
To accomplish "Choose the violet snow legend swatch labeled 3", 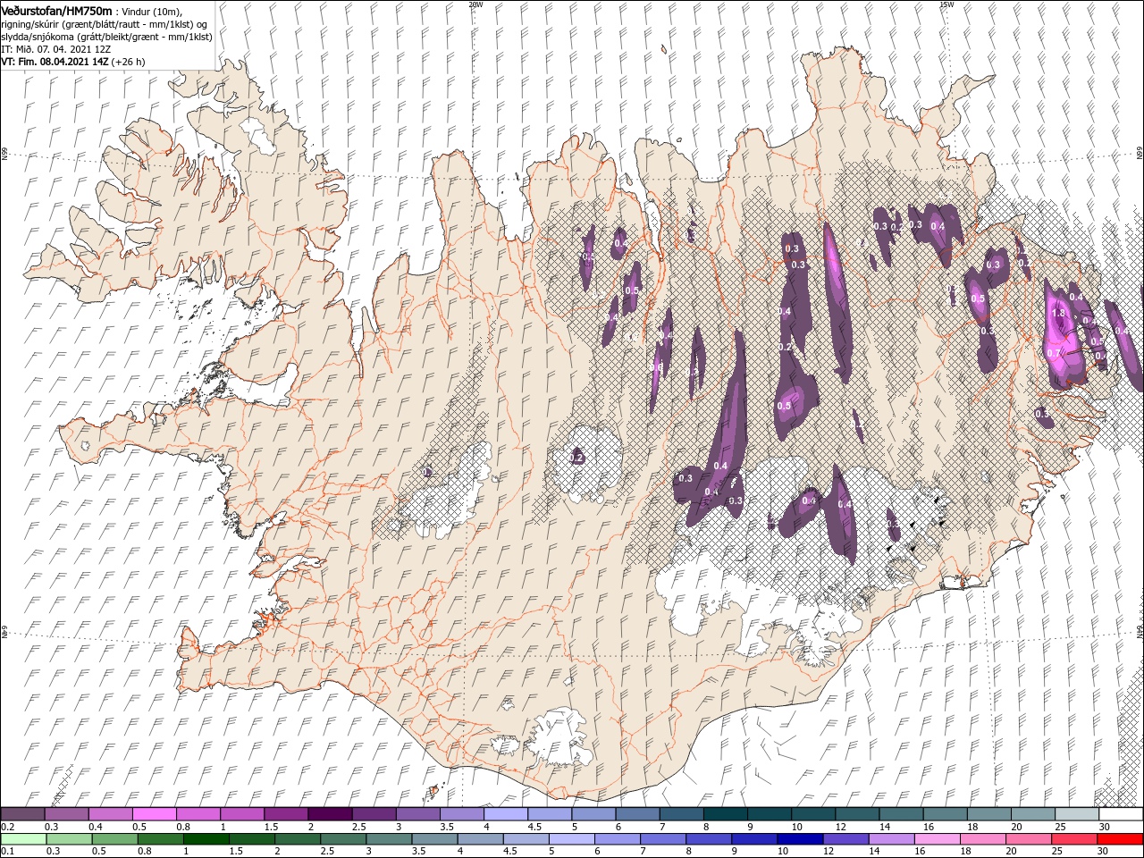I will tap(418, 814).
